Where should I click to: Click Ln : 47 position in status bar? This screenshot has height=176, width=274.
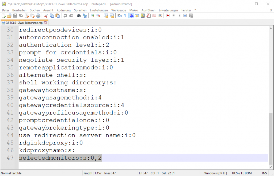point(143,173)
